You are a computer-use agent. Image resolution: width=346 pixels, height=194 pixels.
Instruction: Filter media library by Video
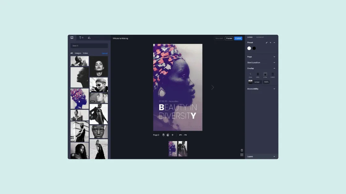(x=85, y=53)
